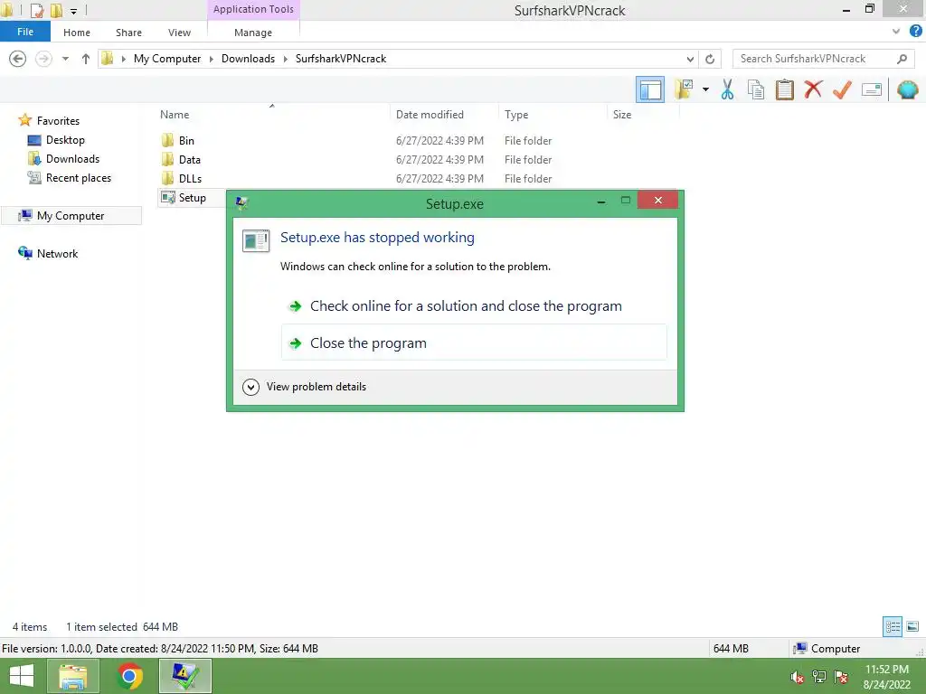
Task: Click the network tray icon
Action: 818,677
